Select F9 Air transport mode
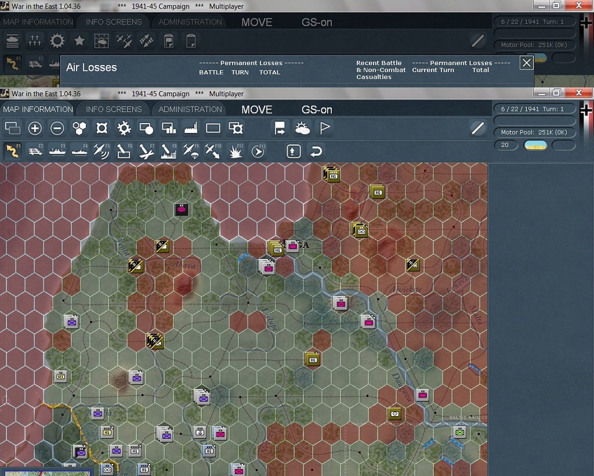594x476 pixels. click(190, 151)
